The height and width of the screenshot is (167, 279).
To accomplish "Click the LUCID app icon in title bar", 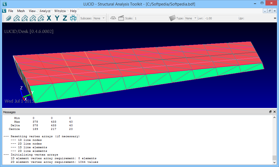I will (4, 4).
